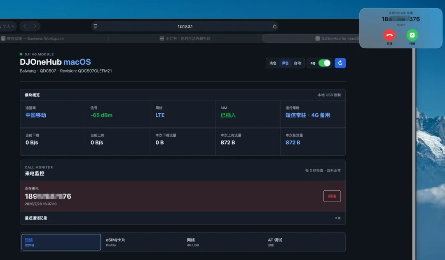
Task: Open the 网络 4G USB tab
Action: coord(223,242)
